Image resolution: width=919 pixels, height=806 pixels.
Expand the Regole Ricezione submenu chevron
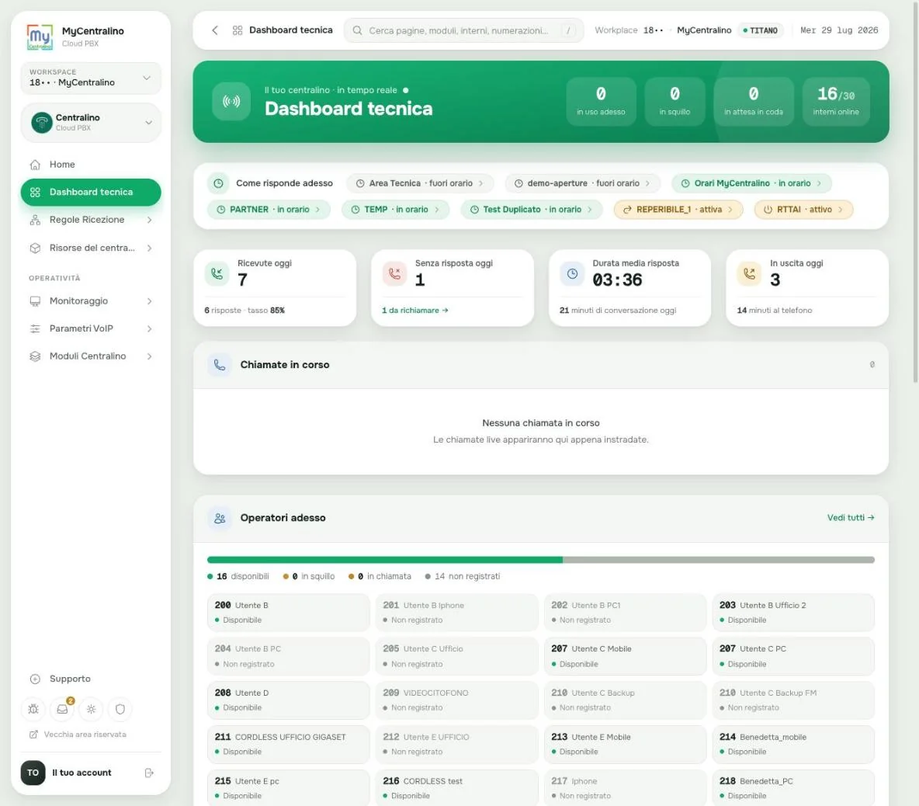150,220
